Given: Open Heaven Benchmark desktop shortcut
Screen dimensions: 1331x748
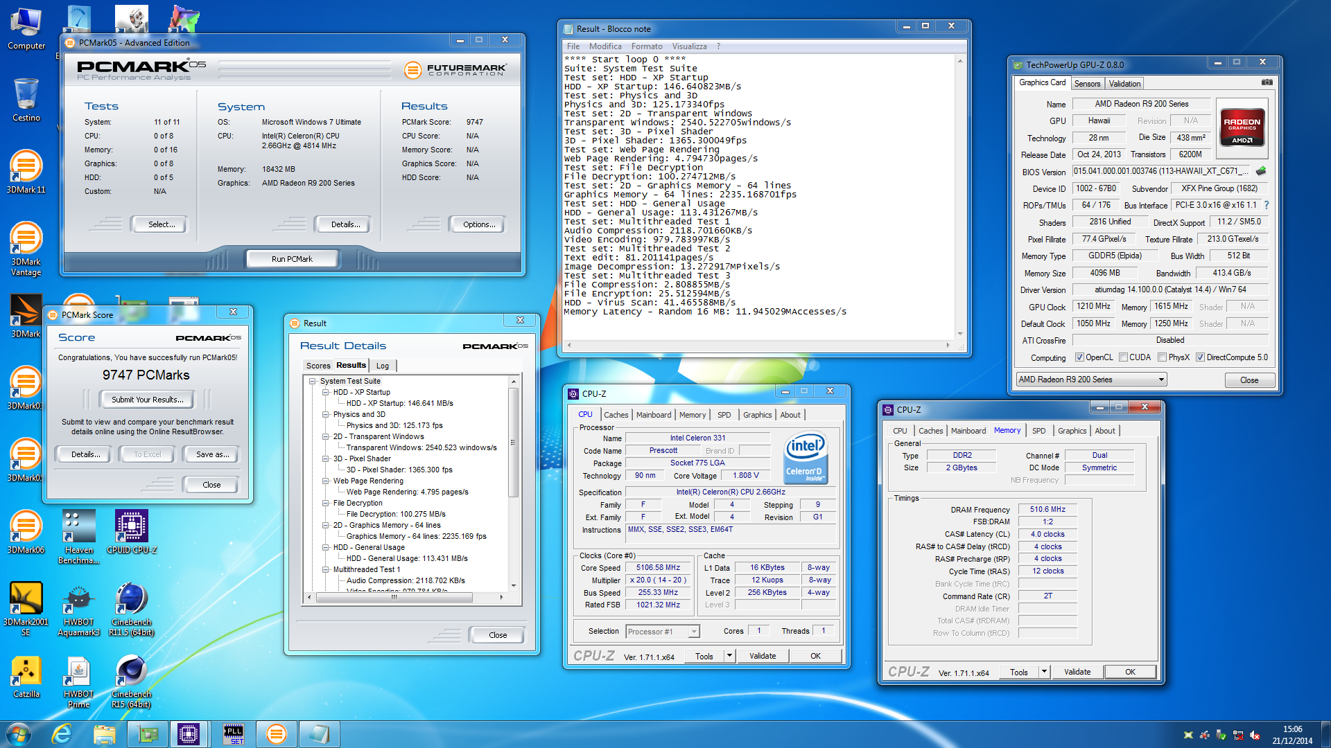Looking at the screenshot, I should [x=78, y=537].
